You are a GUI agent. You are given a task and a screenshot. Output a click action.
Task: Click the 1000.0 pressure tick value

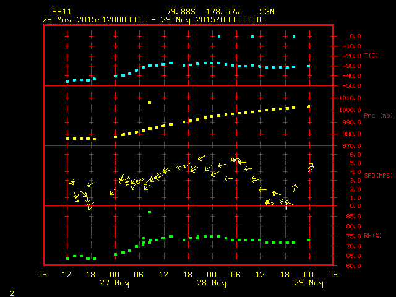350,110
